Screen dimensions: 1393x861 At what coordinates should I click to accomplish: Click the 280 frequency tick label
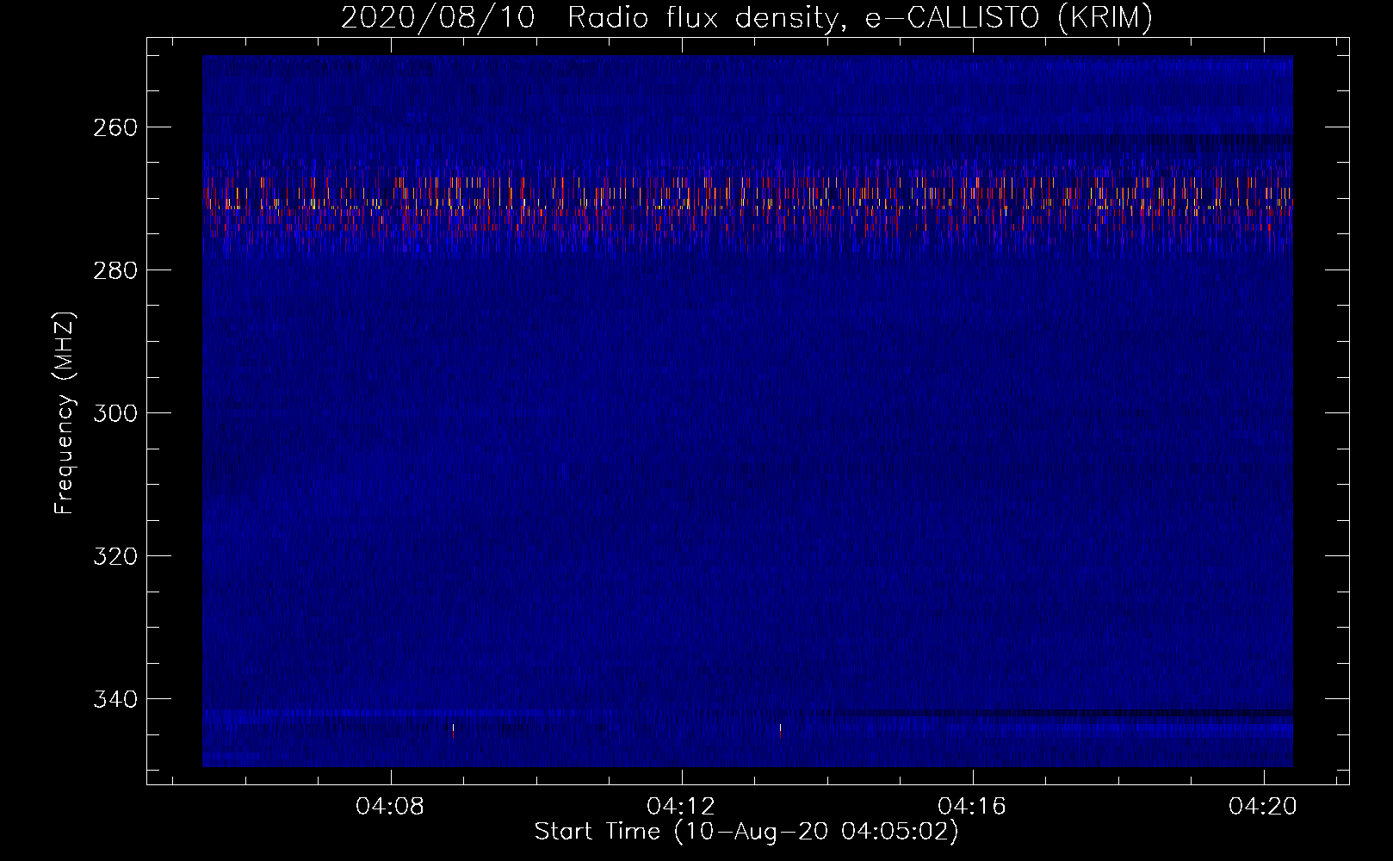(115, 270)
